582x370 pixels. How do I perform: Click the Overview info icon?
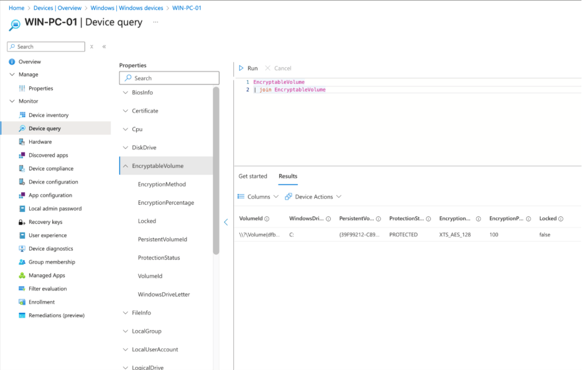12,62
